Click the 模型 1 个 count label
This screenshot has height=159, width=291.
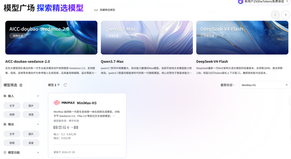pos(54,85)
